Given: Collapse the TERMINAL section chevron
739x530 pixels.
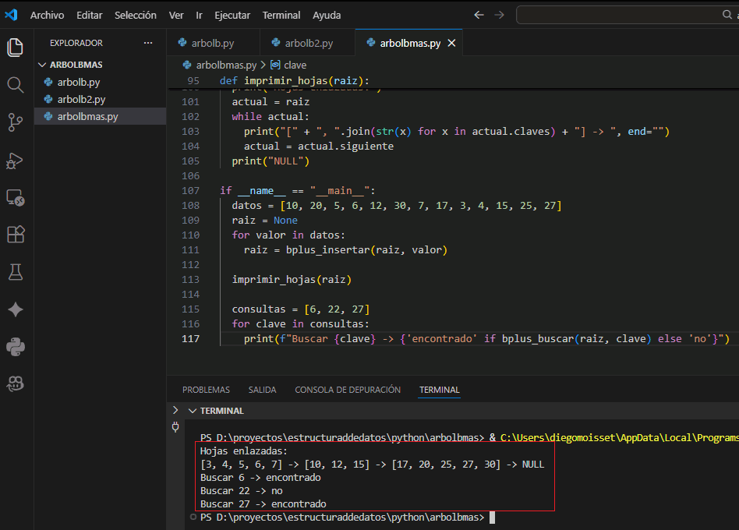Looking at the screenshot, I should [x=192, y=411].
